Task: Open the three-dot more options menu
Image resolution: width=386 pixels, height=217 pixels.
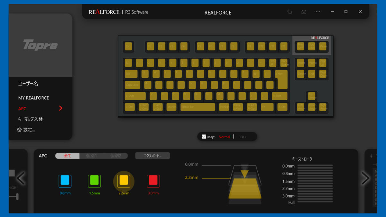Action: [x=318, y=12]
